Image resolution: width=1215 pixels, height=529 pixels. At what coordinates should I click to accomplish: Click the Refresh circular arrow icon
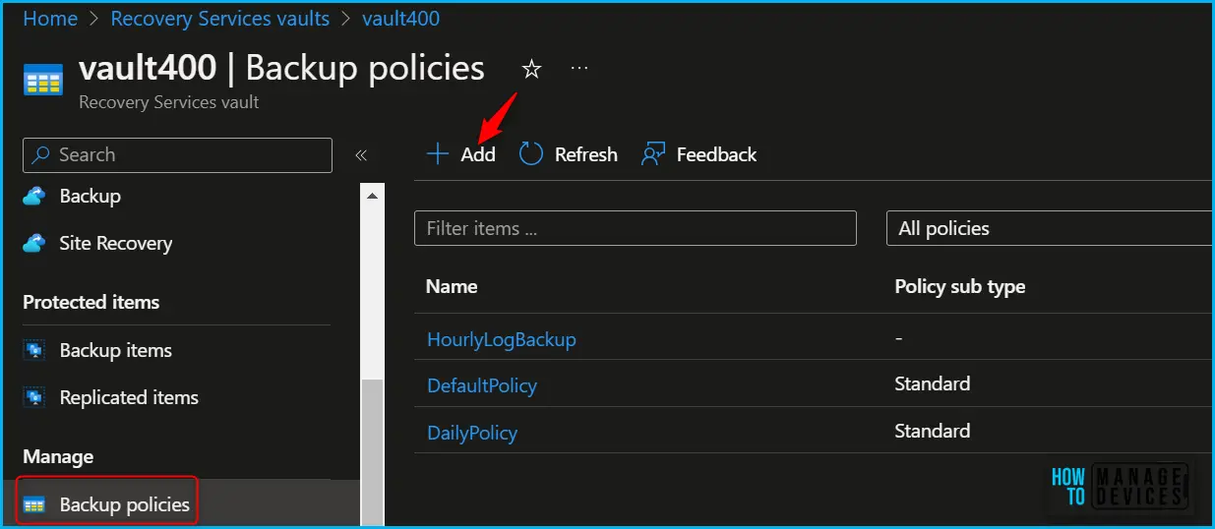point(531,154)
